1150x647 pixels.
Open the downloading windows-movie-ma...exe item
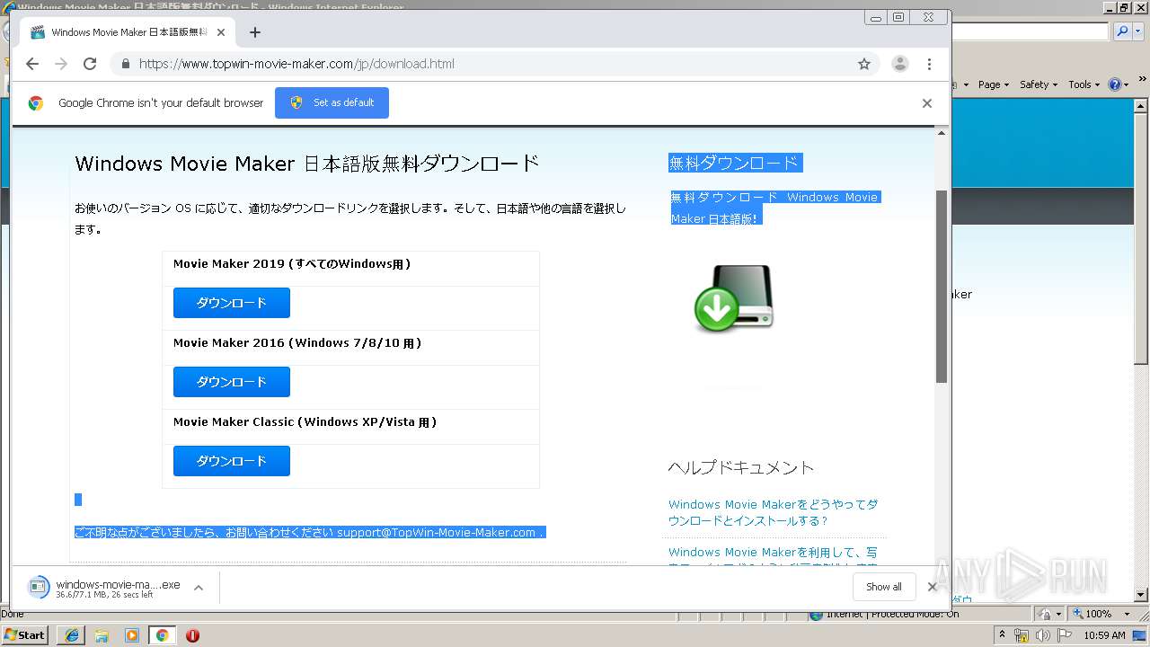(105, 588)
